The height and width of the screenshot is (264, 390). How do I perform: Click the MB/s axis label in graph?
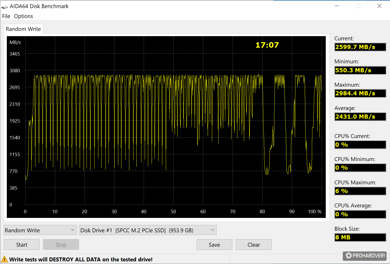15,42
